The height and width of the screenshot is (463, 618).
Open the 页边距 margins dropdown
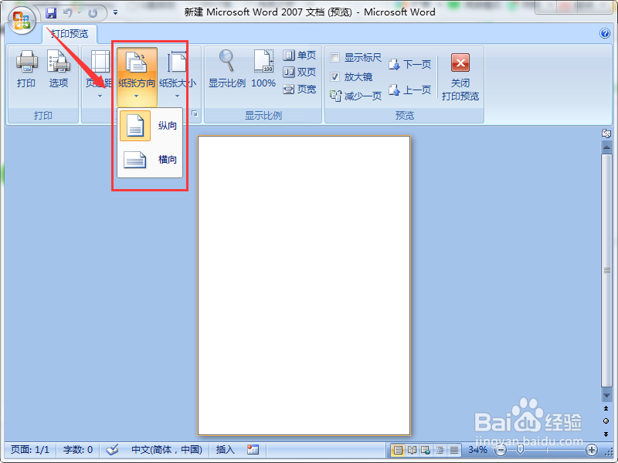coord(100,74)
